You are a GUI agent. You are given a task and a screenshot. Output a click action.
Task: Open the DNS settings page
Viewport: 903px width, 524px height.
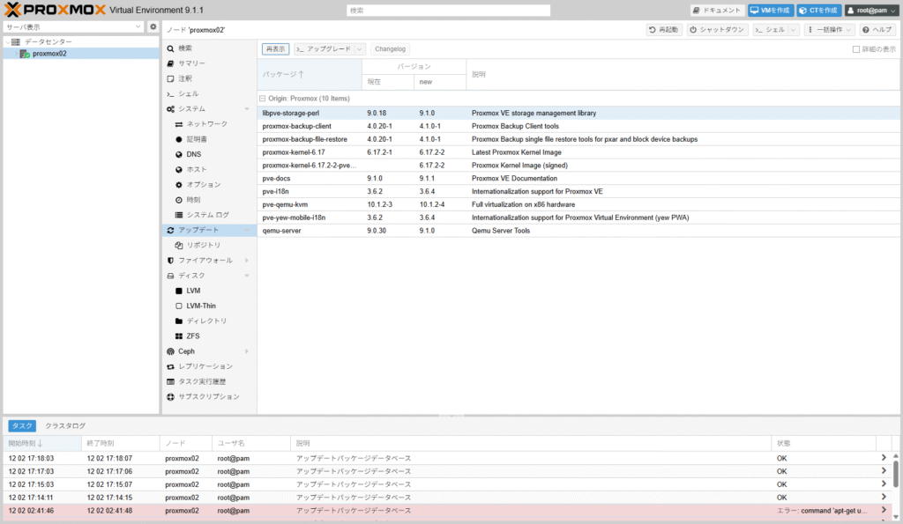tap(193, 154)
